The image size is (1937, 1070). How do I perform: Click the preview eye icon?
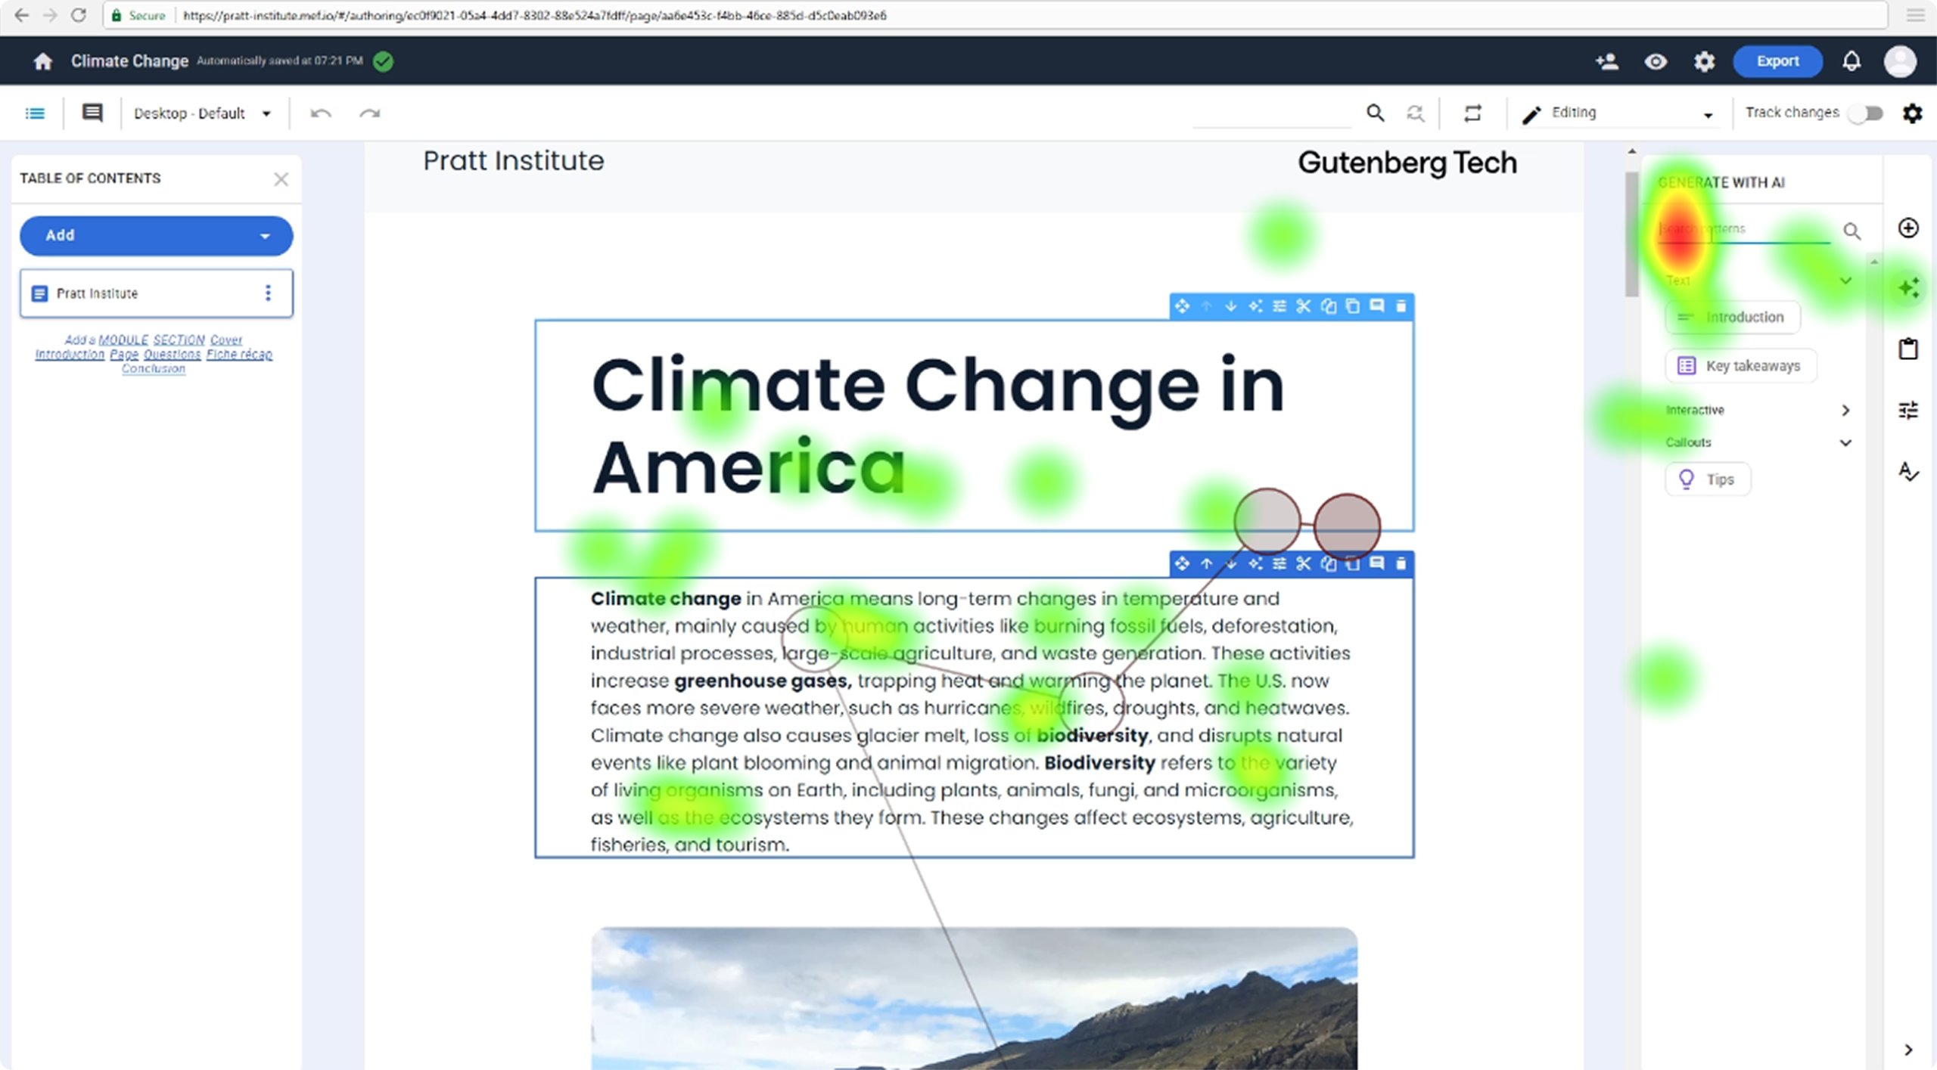(1656, 61)
